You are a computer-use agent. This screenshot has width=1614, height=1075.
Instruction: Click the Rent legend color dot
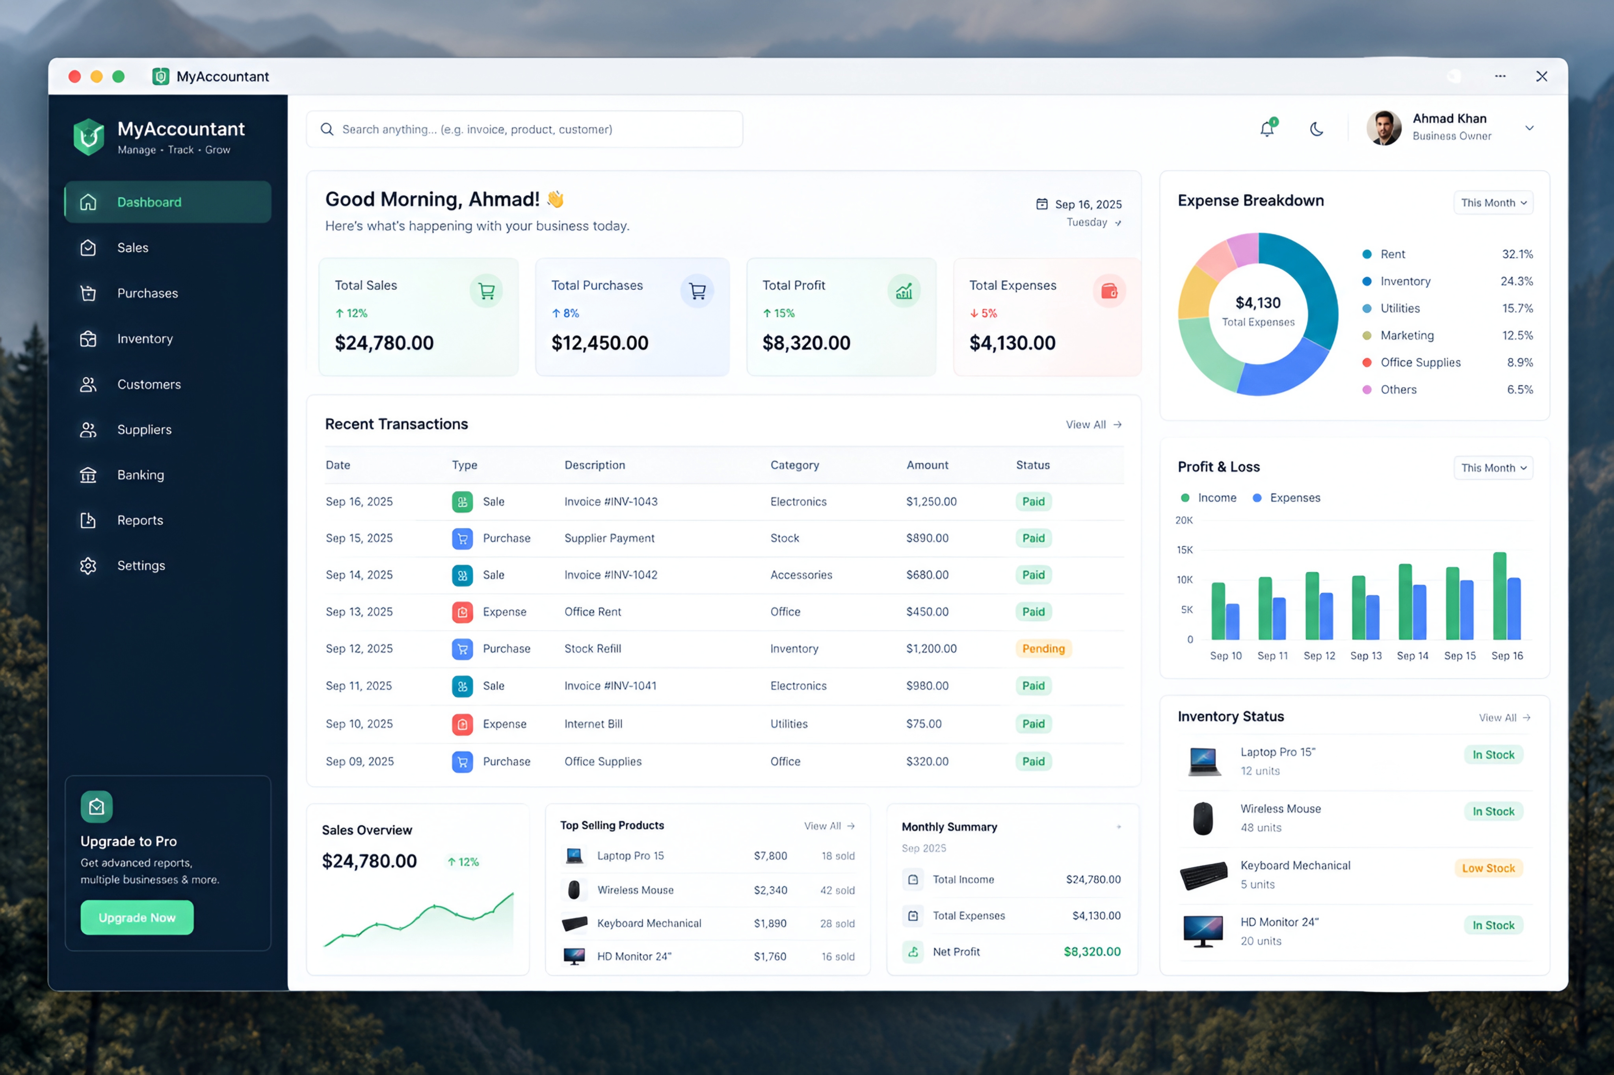(1367, 254)
